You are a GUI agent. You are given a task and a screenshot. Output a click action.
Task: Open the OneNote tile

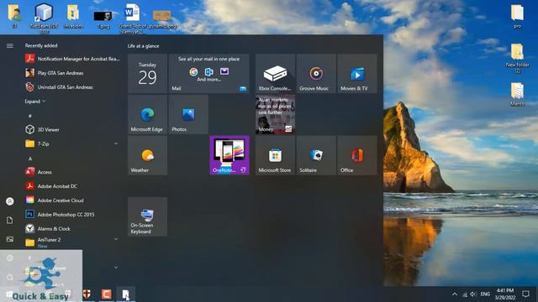click(229, 155)
